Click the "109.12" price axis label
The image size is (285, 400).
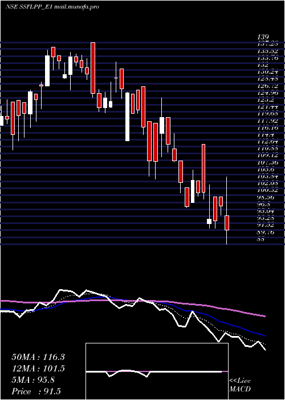[x=268, y=155]
